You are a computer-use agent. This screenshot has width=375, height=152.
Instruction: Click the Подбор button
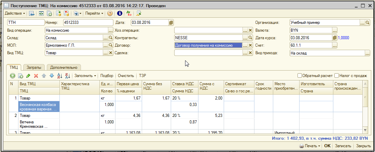click(x=107, y=76)
